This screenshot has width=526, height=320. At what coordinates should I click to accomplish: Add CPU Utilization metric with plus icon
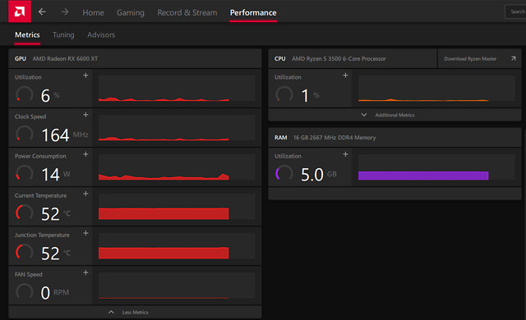pos(345,75)
